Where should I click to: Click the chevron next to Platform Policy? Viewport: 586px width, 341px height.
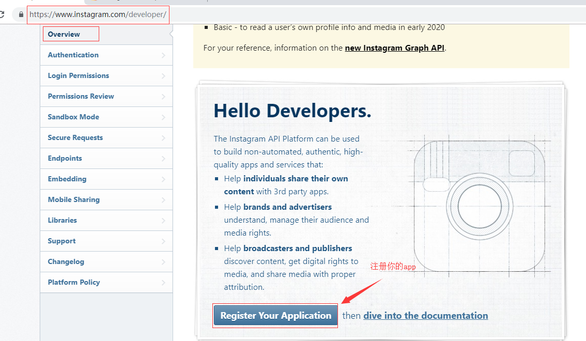pyautogui.click(x=163, y=283)
